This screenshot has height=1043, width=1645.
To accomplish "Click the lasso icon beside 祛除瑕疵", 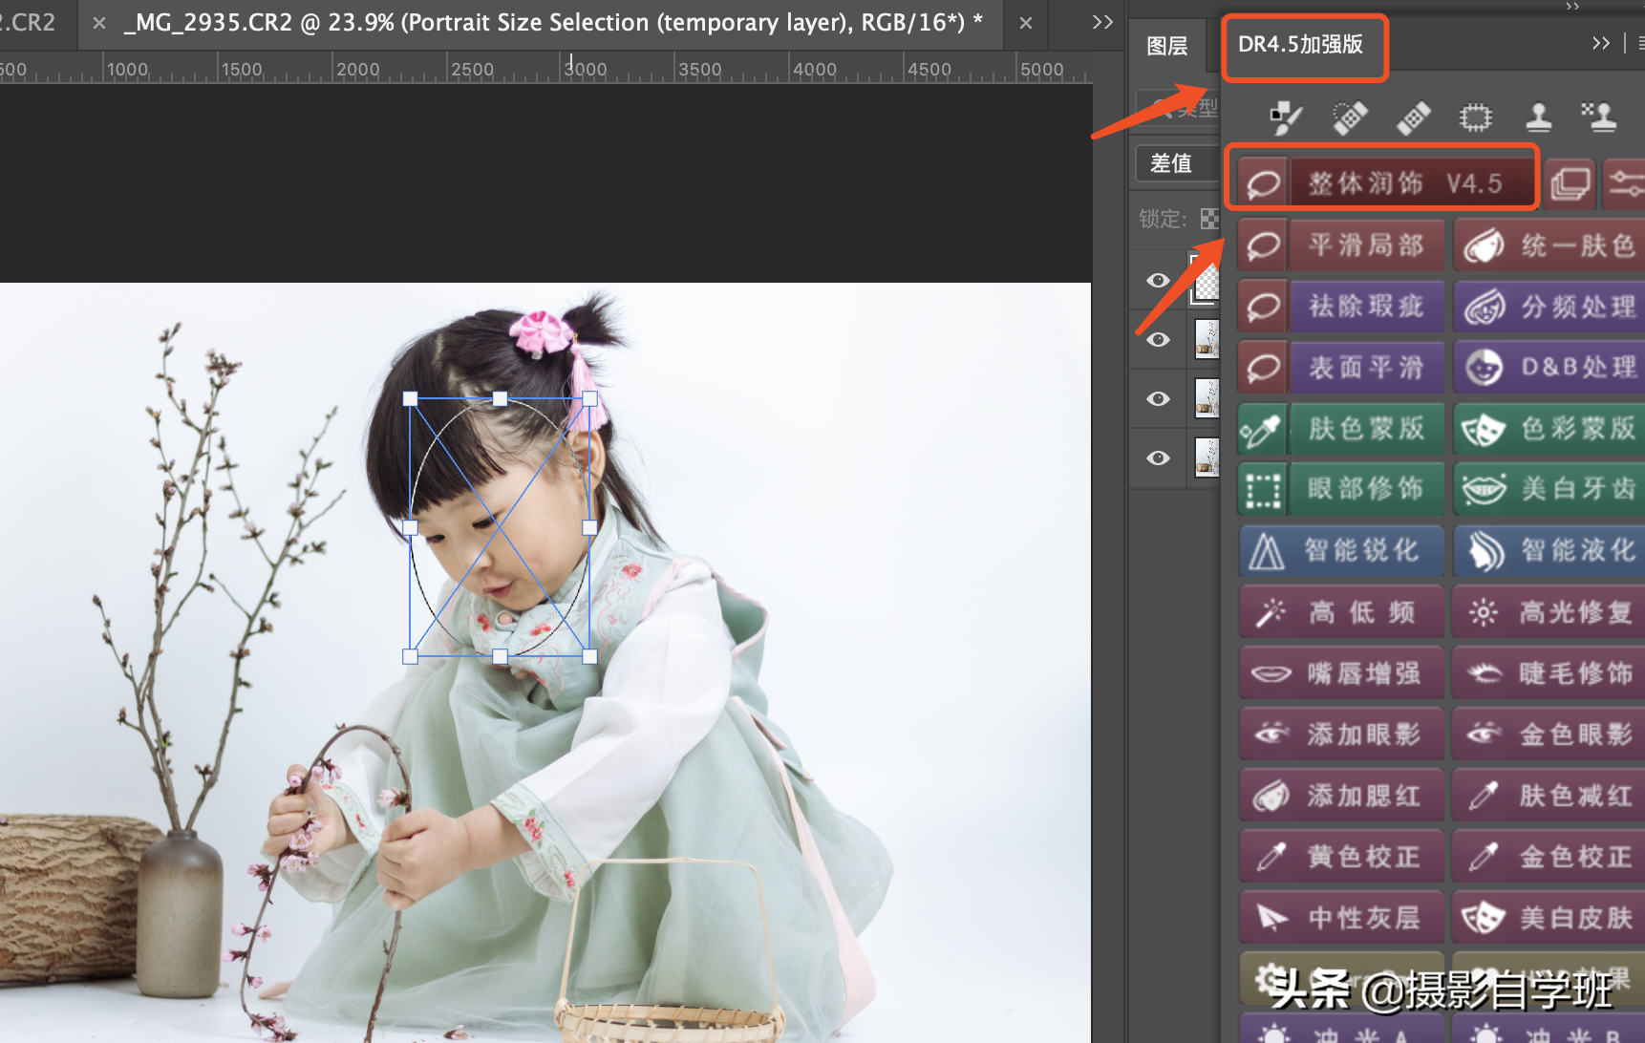I will (x=1263, y=307).
